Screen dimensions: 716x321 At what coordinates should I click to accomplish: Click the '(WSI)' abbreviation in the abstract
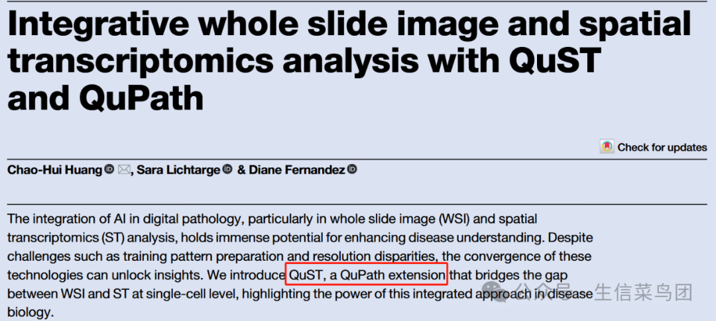(x=451, y=219)
